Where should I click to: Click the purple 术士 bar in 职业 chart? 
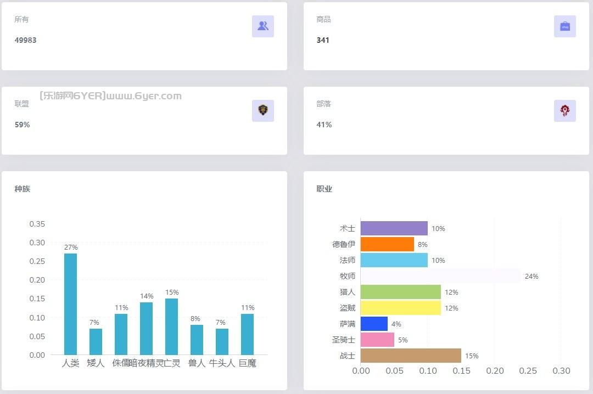(x=394, y=228)
